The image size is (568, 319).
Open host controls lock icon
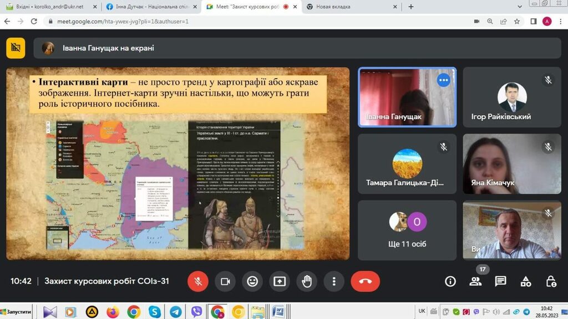551,281
